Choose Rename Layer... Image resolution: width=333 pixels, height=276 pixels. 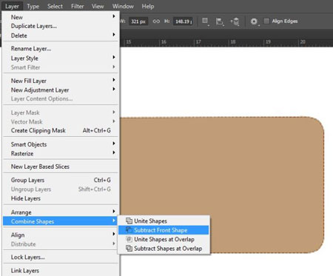coord(61,49)
